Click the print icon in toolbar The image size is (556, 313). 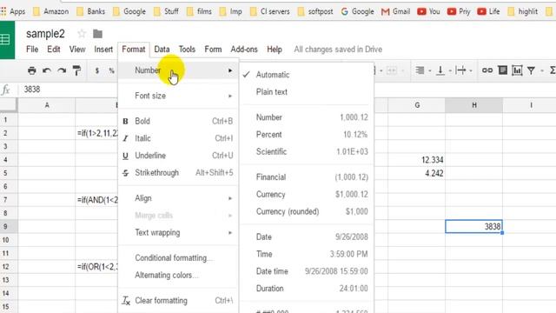32,70
